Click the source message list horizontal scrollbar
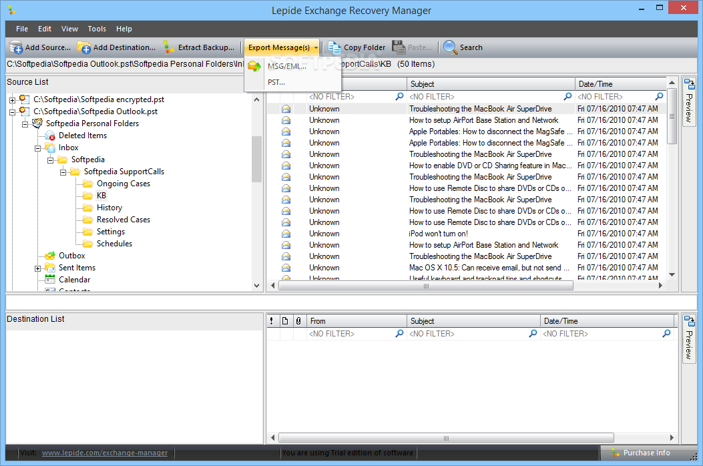703x466 pixels. [425, 286]
